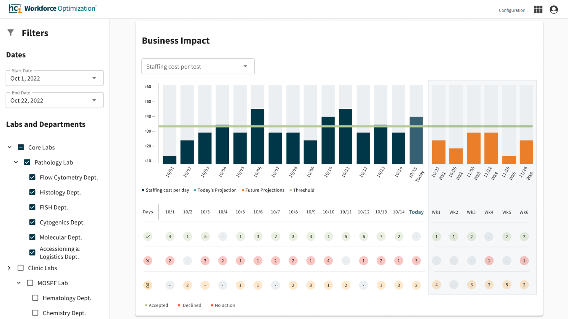Click the user profile avatar icon

(x=554, y=10)
